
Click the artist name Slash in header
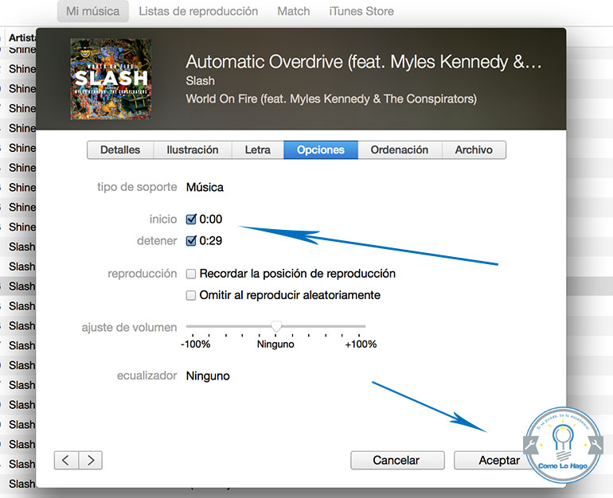(200, 81)
